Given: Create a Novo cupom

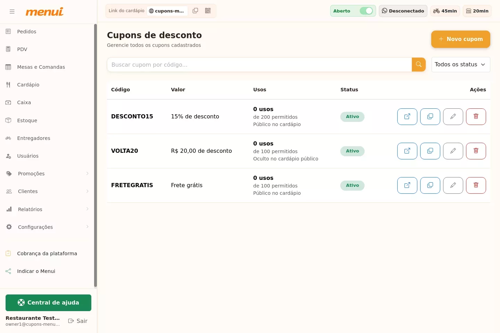Looking at the screenshot, I should pos(461,39).
